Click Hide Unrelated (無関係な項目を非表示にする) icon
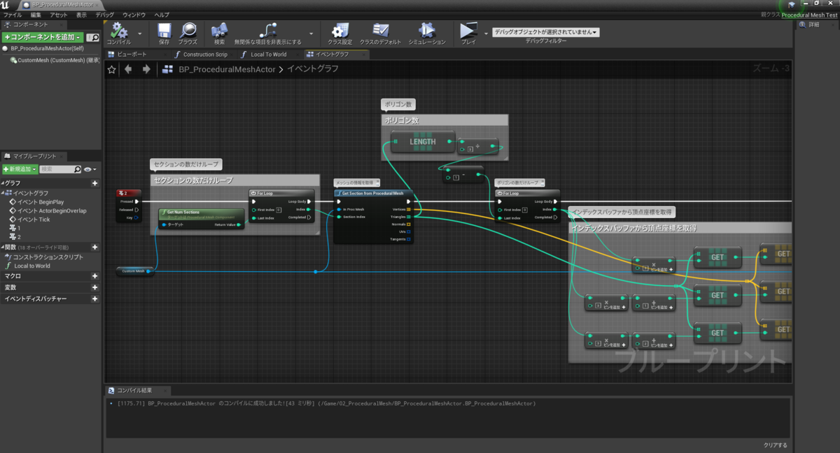Screen dimensions: 840x453 [x=267, y=31]
